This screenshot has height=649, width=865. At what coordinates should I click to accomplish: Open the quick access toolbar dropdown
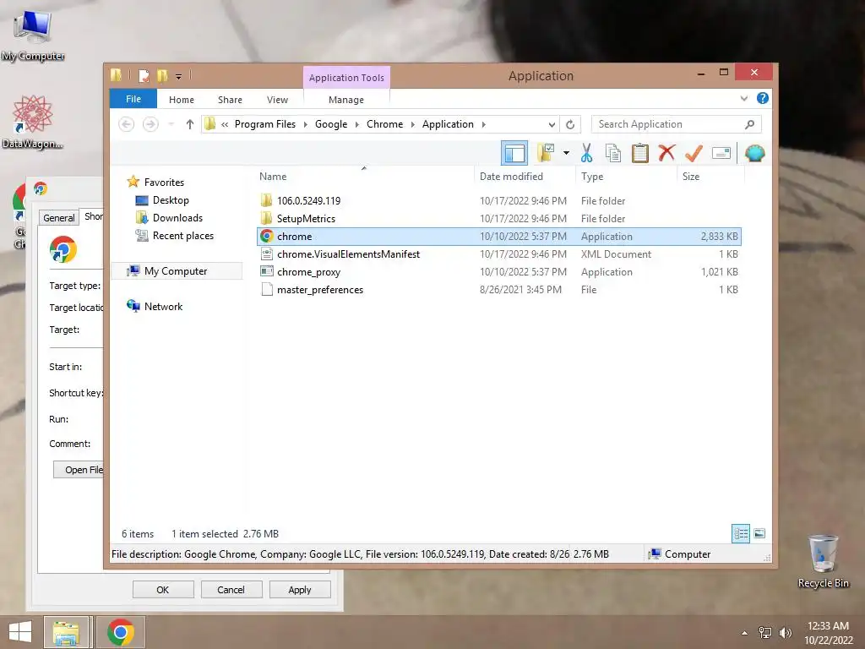(x=179, y=76)
